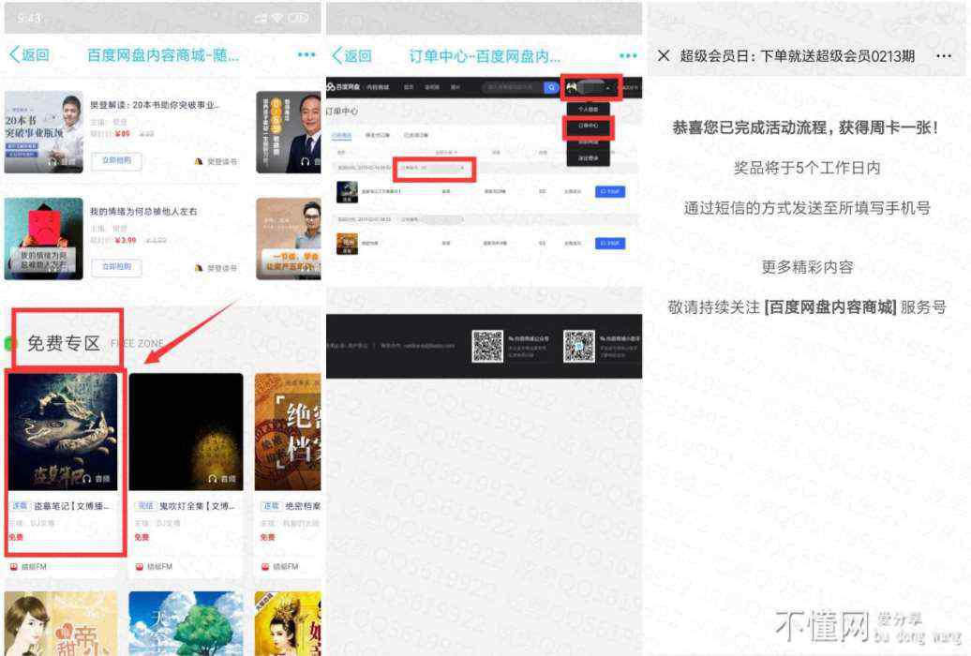The width and height of the screenshot is (971, 656).
Task: Open the 20本书突破事业瓶颈 course cover
Action: [43, 132]
